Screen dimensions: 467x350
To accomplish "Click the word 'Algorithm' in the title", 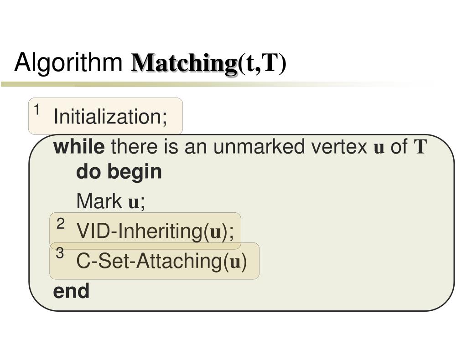I will click(68, 63).
